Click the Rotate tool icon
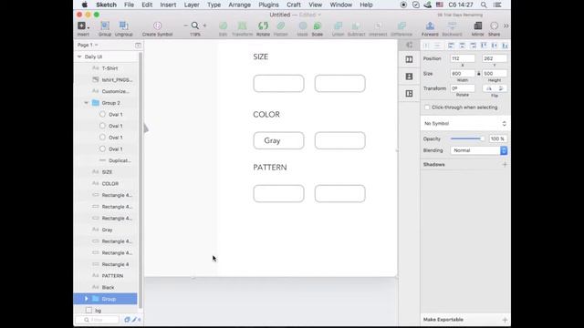The height and width of the screenshot is (328, 584). pyautogui.click(x=263, y=26)
